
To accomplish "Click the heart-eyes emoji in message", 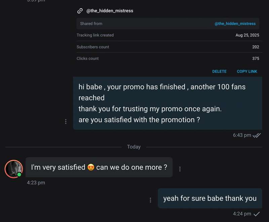I will (91, 167).
